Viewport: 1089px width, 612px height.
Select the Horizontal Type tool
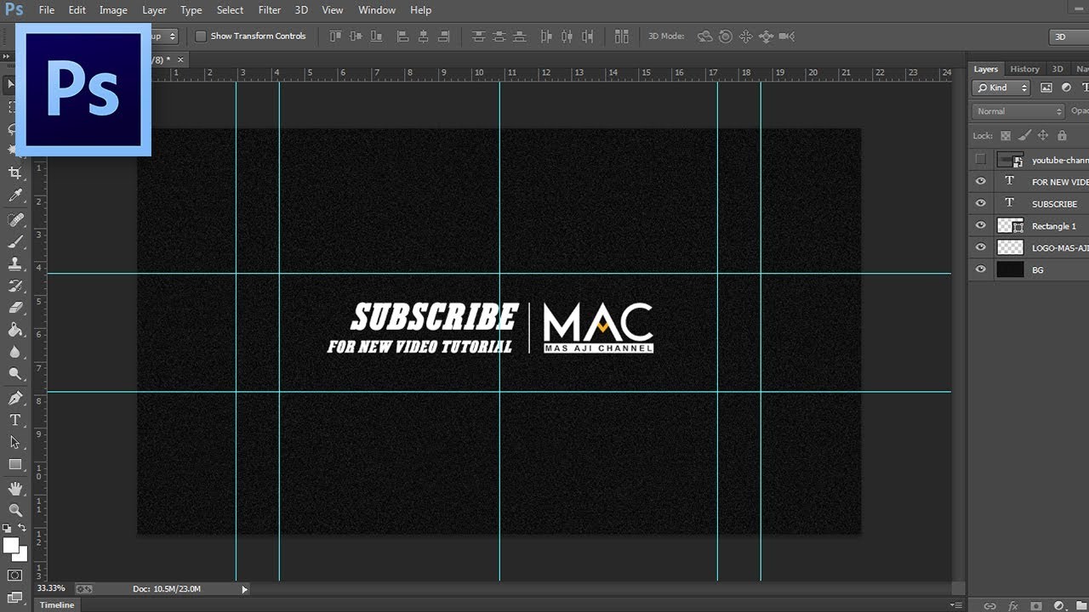click(x=14, y=420)
